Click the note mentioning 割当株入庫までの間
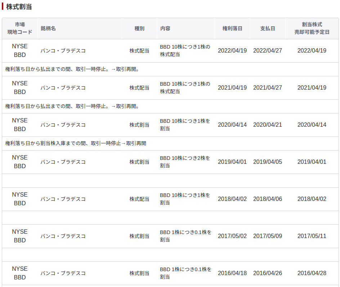 point(76,143)
